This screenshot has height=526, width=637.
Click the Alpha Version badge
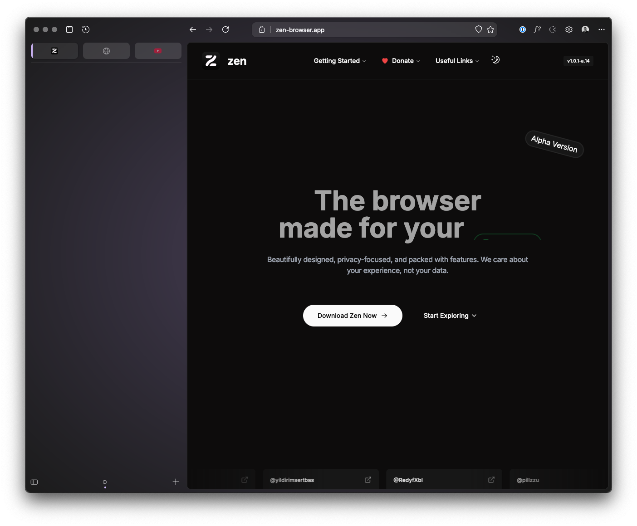[x=554, y=144]
